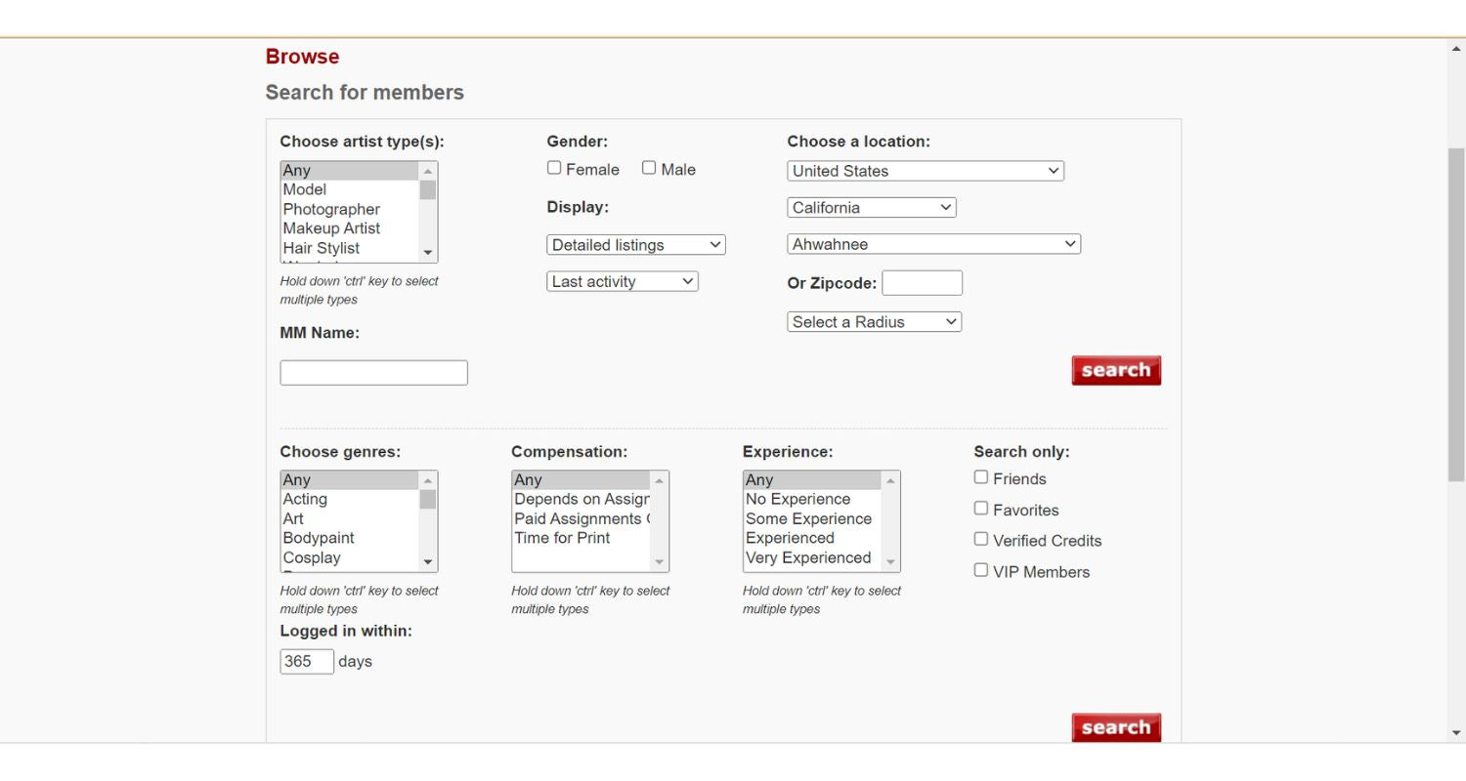Click the upper red search button
Image resolution: width=1466 pixels, height=781 pixels.
pyautogui.click(x=1116, y=370)
